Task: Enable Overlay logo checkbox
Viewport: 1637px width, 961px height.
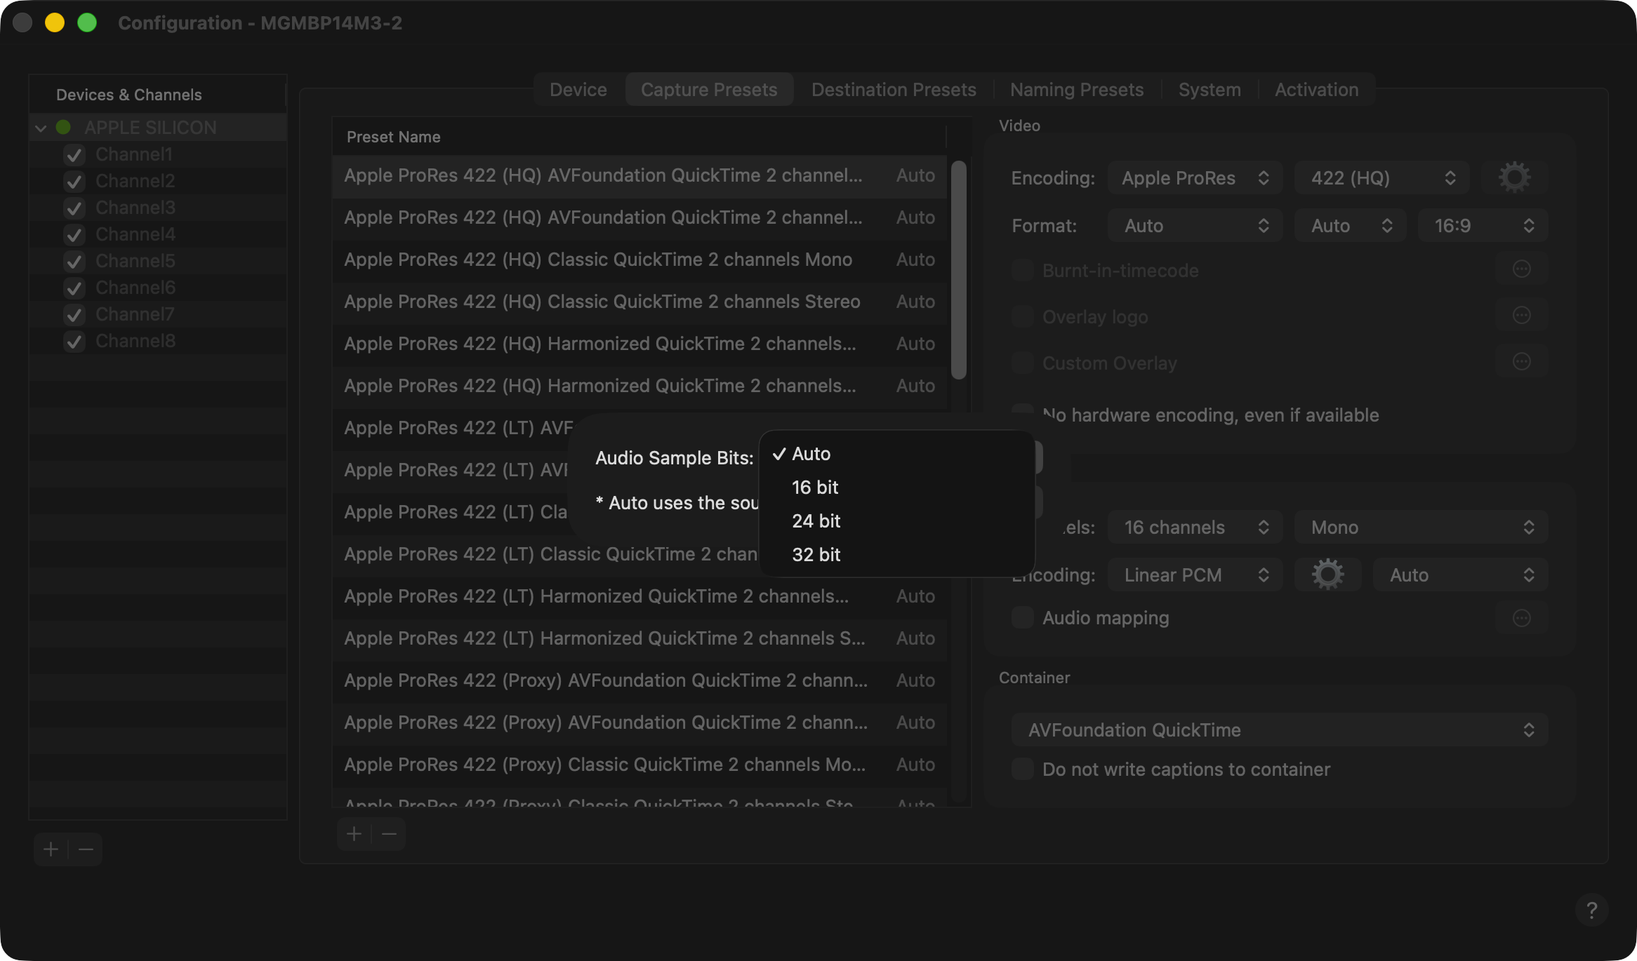Action: click(x=1023, y=316)
